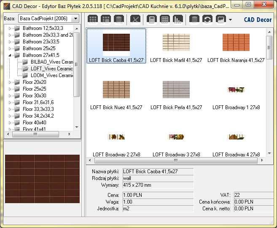This screenshot has width=277, height=228.
Task: Select LOFT Broadway 1 27x8 thumbnail
Action: click(x=236, y=90)
